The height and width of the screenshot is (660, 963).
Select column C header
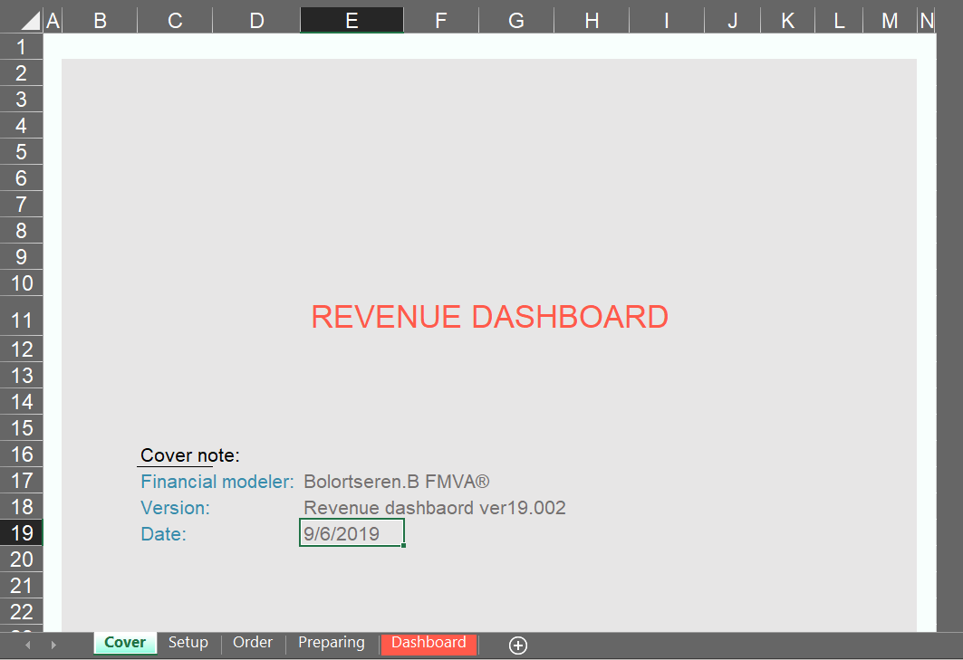click(175, 21)
